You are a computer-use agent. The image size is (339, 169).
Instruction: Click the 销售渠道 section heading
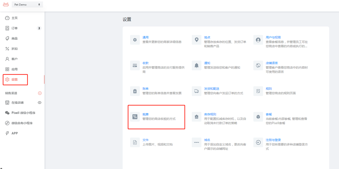click(11, 93)
